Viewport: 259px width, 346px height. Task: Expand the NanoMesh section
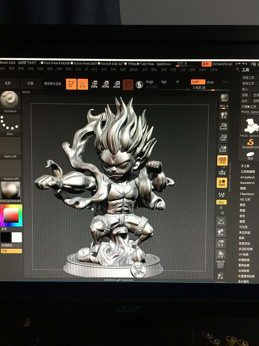pos(247,183)
